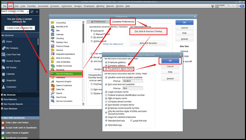246x140 pixels.
Task: Collapse the left sidebar with arrow icon
Action: [37, 12]
